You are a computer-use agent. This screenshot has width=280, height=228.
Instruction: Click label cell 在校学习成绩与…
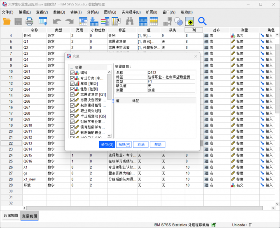(122, 161)
